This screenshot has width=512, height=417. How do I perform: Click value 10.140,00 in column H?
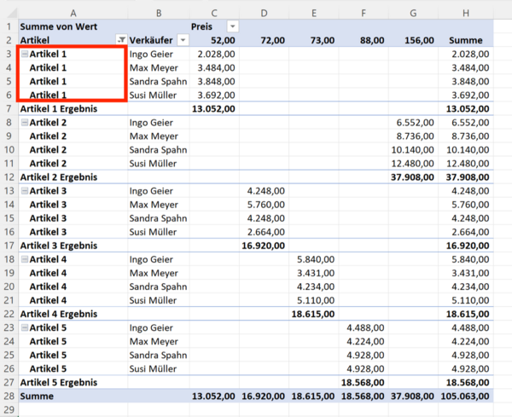(x=468, y=150)
